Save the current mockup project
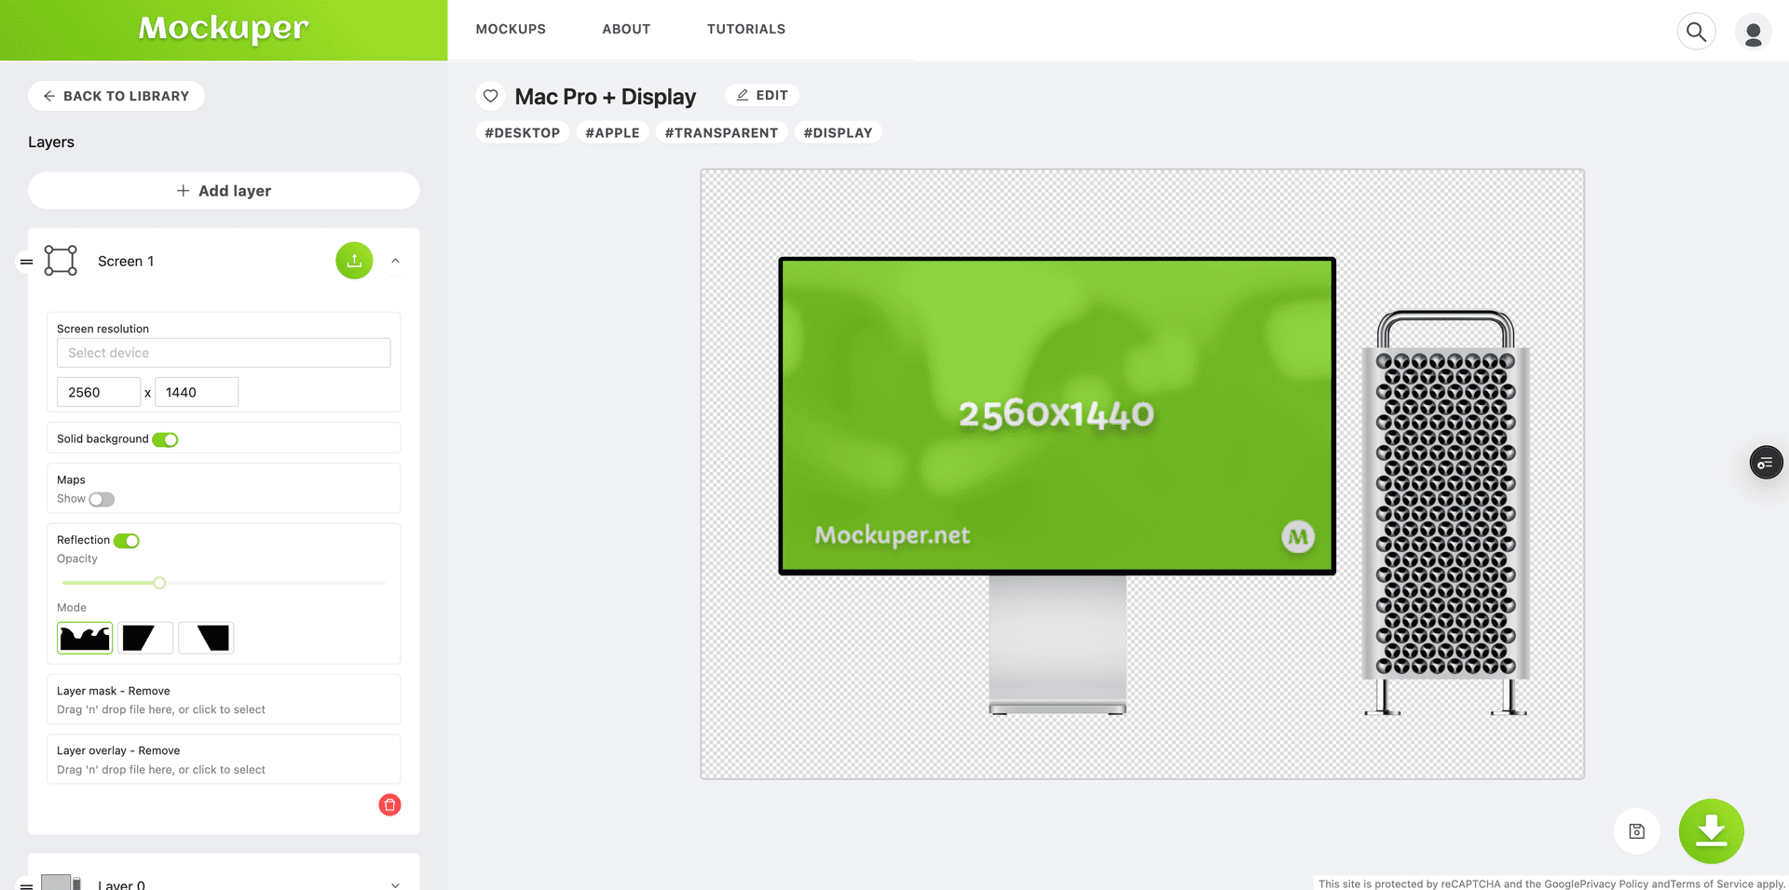The width and height of the screenshot is (1789, 890). tap(1637, 831)
